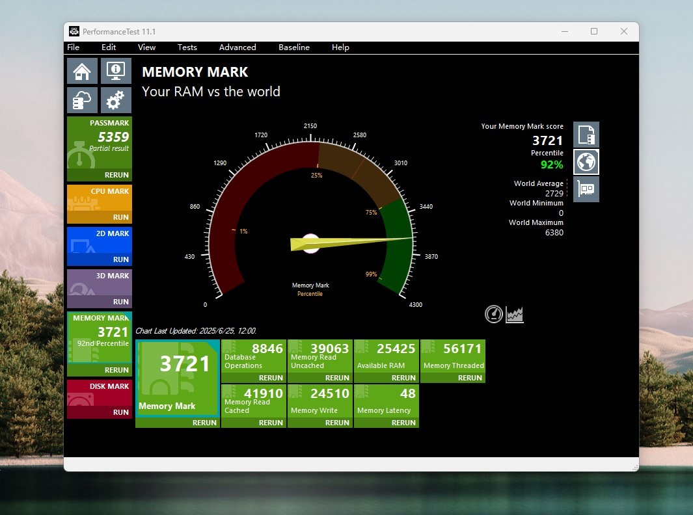Open the Help menu
Viewport: 693px width, 515px height.
click(x=340, y=47)
